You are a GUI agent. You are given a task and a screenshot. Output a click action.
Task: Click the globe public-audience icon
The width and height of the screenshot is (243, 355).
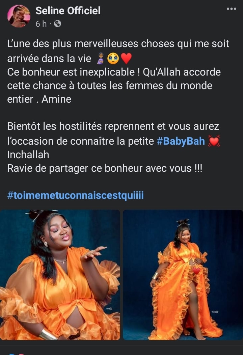tap(57, 24)
